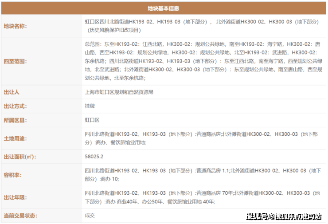
Task: Click the 成交 status value
Action: pos(90,216)
